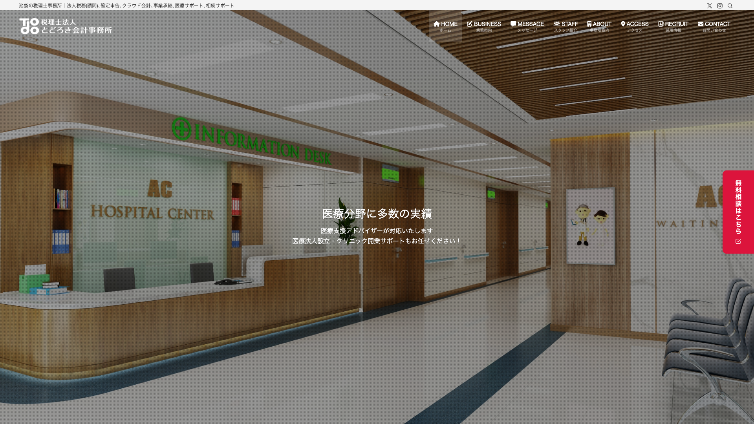Click the people icon beside STAFF
Viewport: 754px width, 424px height.
click(x=556, y=24)
